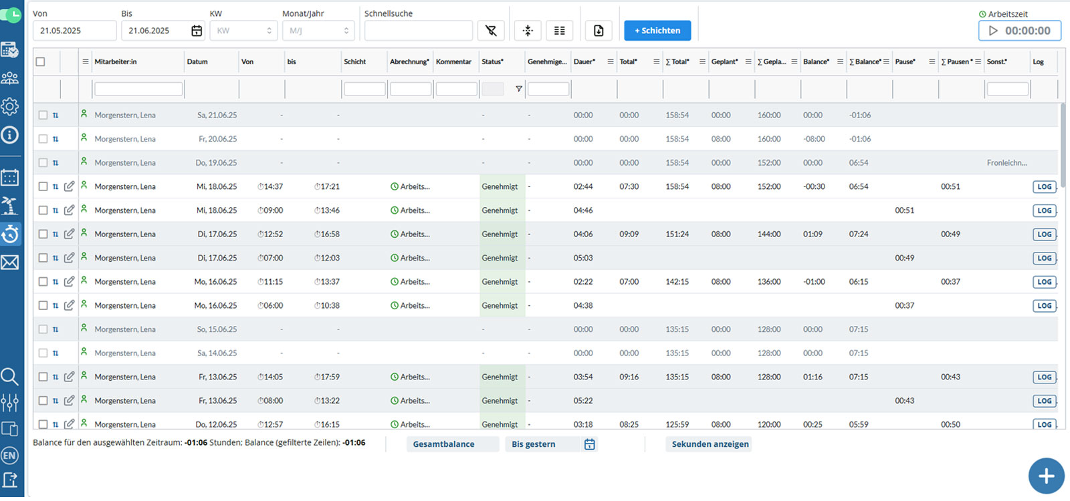Open the settings gear in the sidebar
This screenshot has height=501, width=1070.
pyautogui.click(x=10, y=106)
